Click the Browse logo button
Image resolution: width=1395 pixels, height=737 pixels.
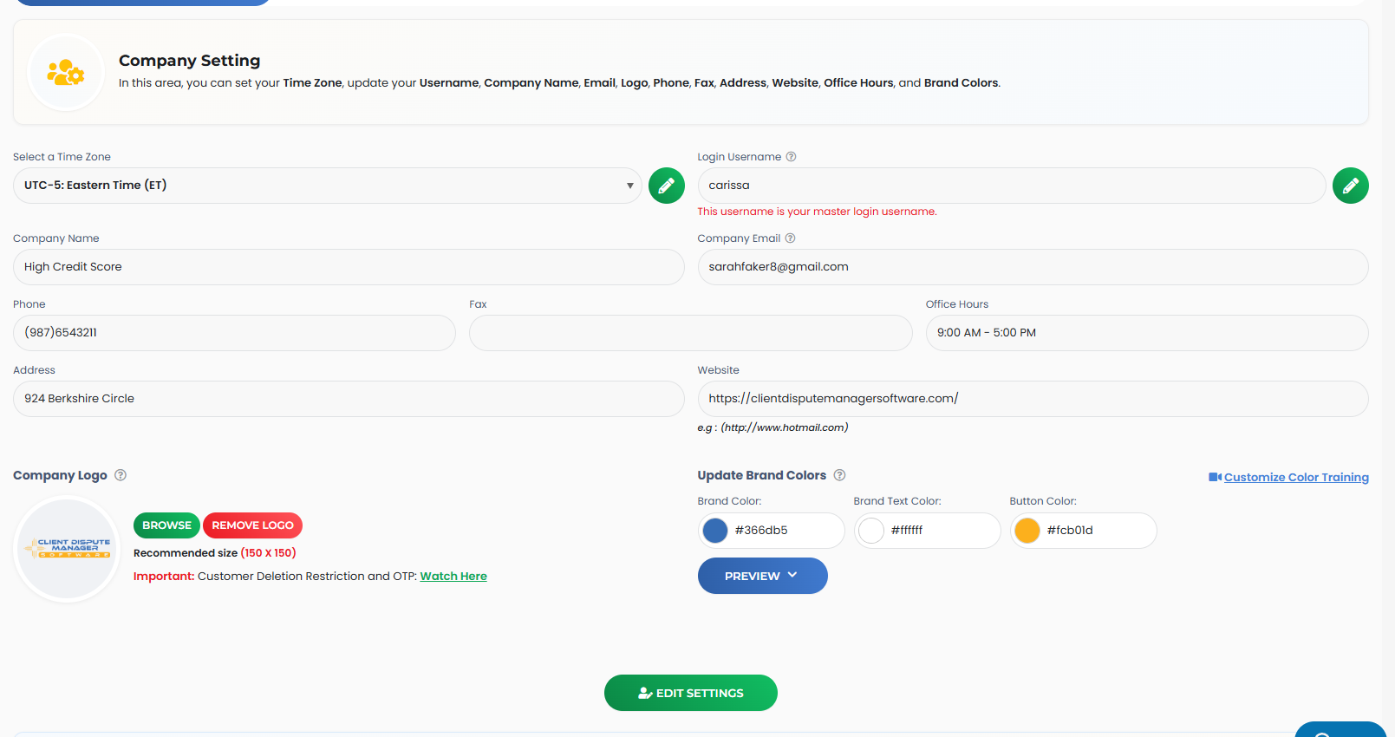166,525
